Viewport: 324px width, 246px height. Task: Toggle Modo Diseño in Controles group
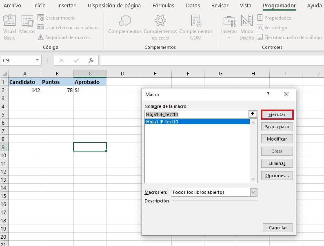coord(246,21)
